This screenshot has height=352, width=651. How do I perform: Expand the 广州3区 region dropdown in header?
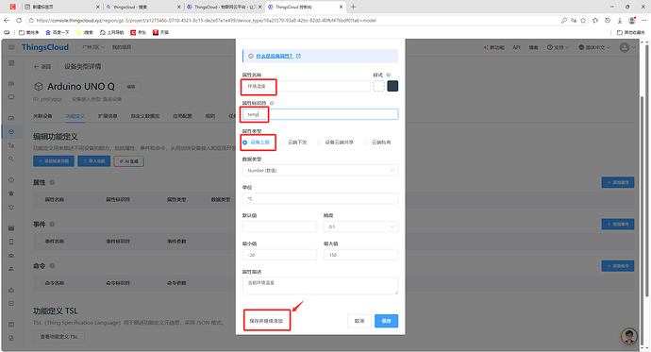click(x=93, y=47)
